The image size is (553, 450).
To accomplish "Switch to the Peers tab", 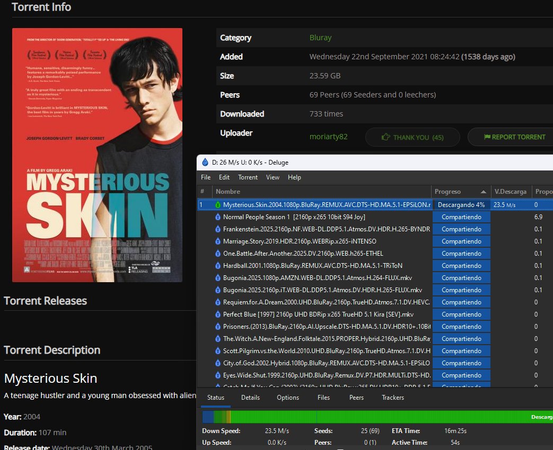I will (x=356, y=398).
